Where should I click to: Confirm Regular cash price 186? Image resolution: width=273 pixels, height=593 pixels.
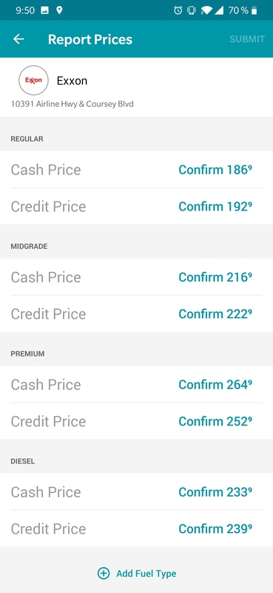215,170
